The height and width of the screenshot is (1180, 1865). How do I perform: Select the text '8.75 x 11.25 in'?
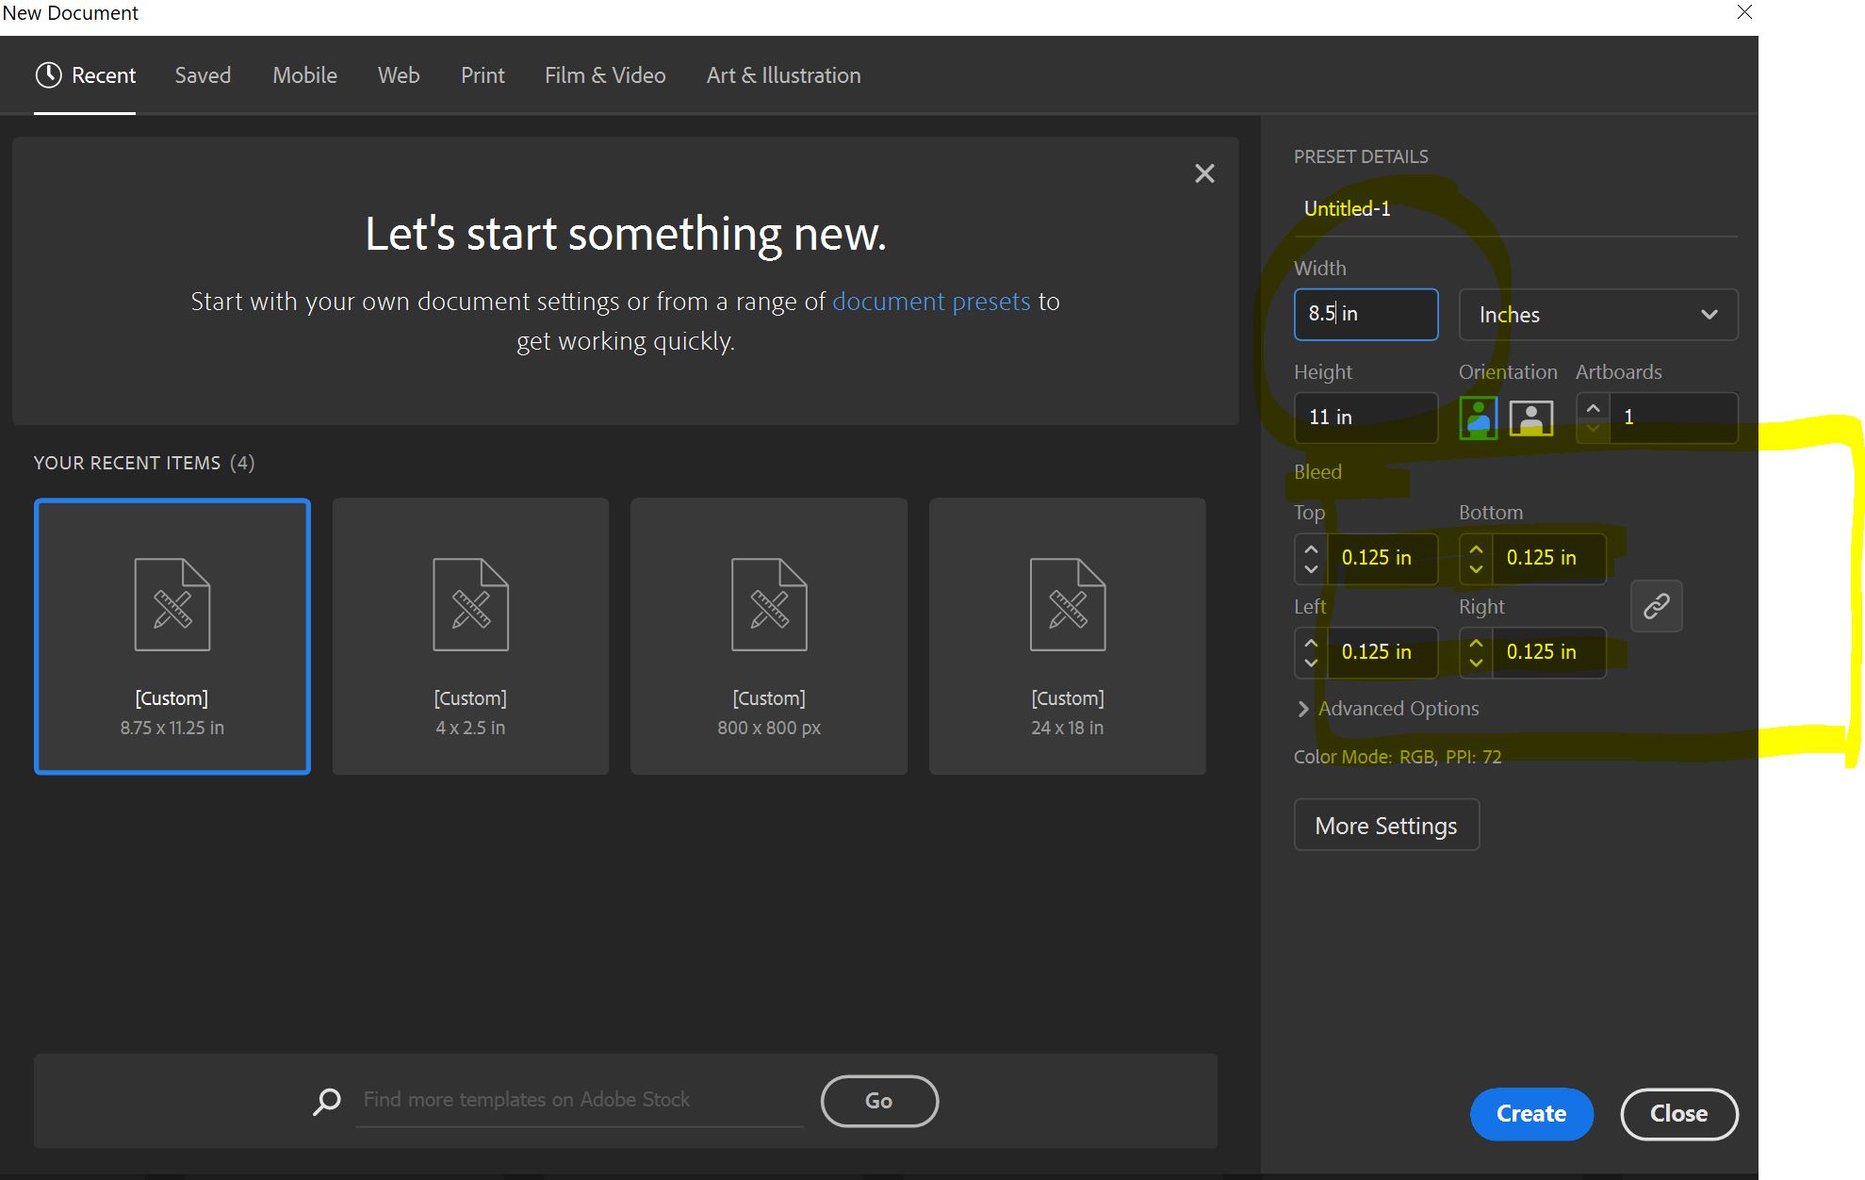(172, 728)
